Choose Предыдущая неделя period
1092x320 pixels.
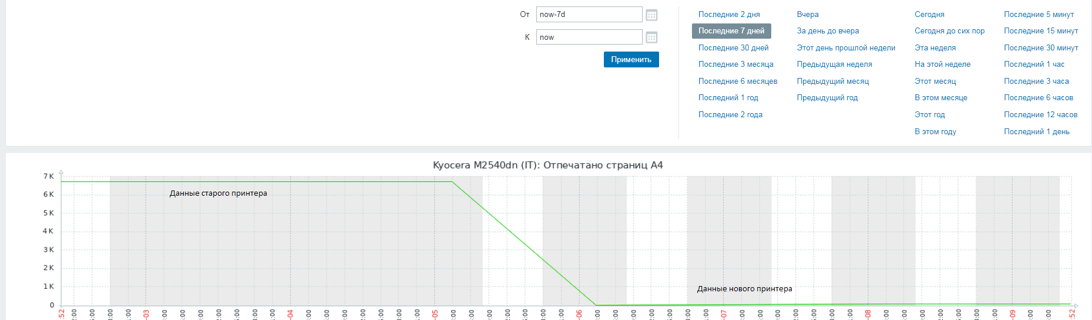coord(834,64)
